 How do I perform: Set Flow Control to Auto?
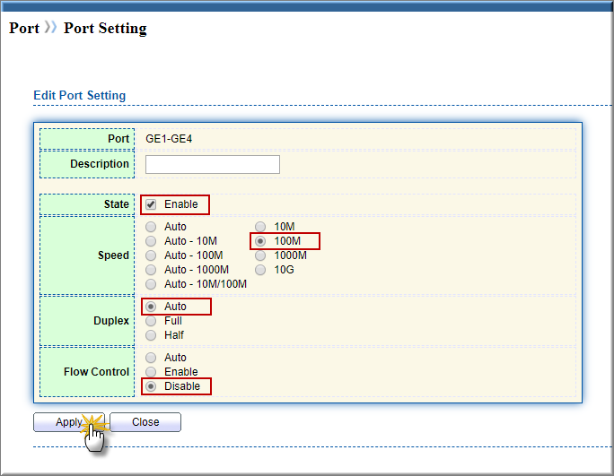click(151, 358)
